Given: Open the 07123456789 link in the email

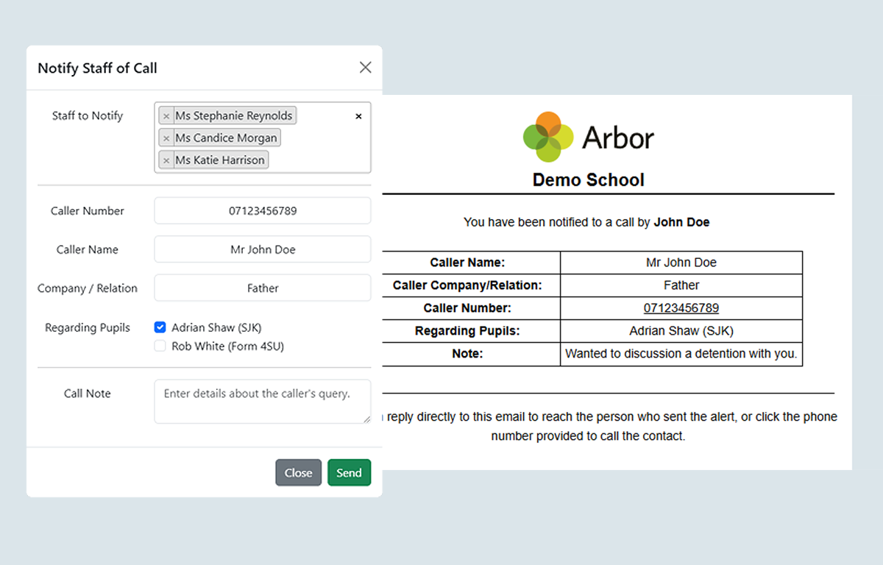Looking at the screenshot, I should click(681, 308).
